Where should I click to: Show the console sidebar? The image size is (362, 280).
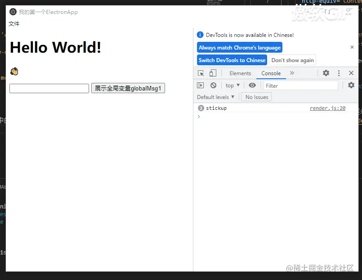(201, 85)
